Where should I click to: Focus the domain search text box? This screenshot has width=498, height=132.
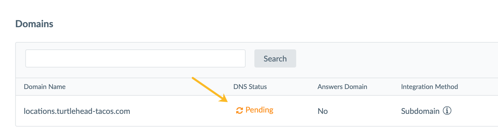[135, 58]
